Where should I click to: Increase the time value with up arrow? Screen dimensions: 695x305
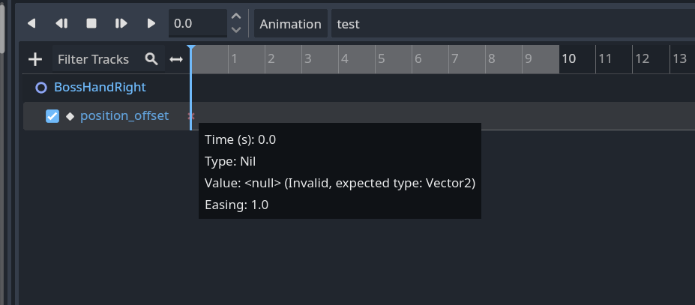[x=236, y=16]
